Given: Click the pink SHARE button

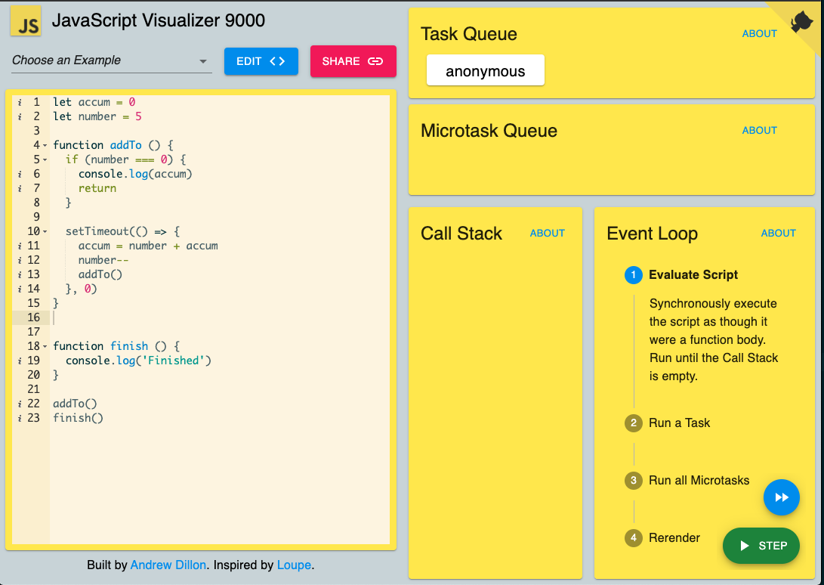Looking at the screenshot, I should pyautogui.click(x=353, y=61).
